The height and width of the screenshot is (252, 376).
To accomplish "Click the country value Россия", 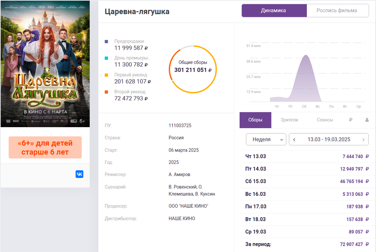I will (x=176, y=138).
